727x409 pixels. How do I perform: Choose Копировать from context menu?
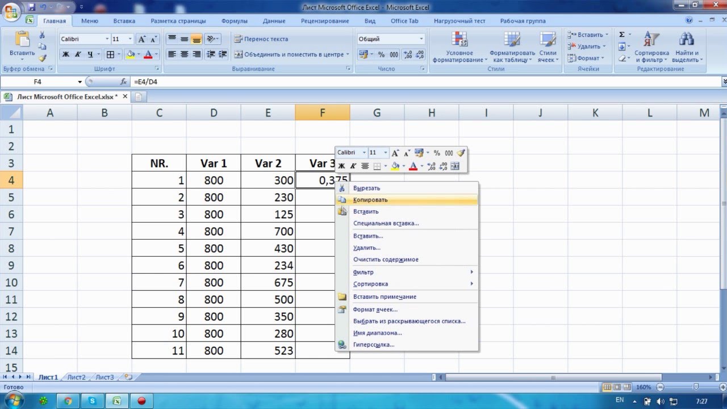point(407,200)
